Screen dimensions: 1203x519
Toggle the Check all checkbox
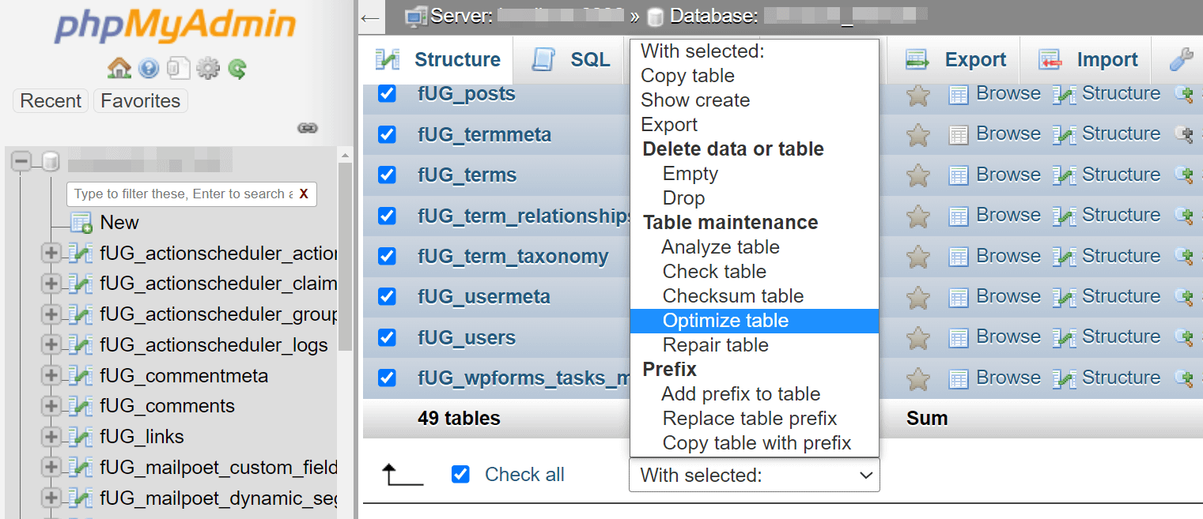pos(460,474)
